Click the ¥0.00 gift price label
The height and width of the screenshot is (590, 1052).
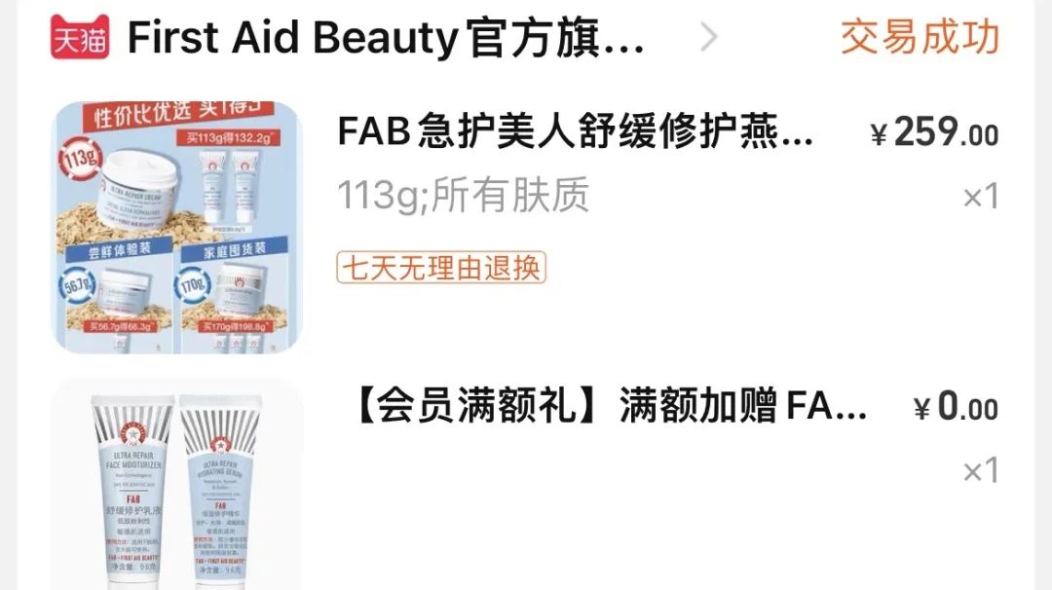point(957,407)
